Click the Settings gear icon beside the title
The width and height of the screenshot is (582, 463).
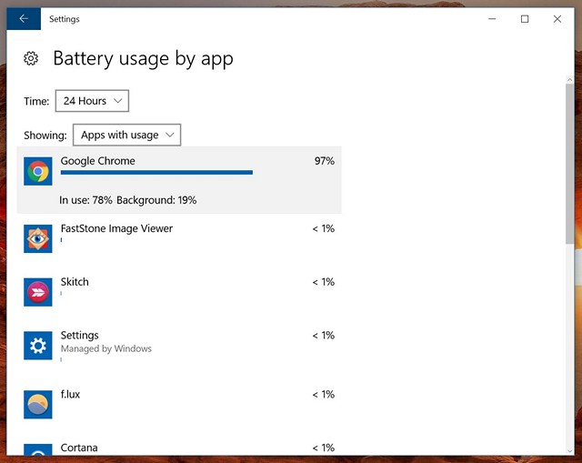pyautogui.click(x=31, y=58)
